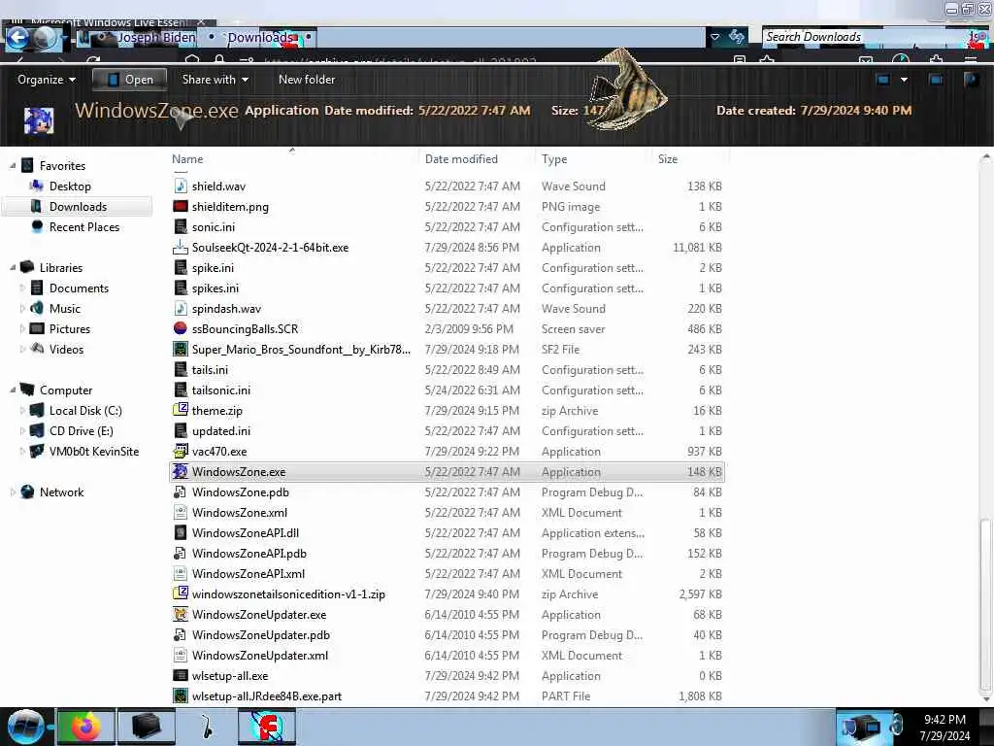Click the Start orb button
The height and width of the screenshot is (746, 994).
tap(26, 727)
